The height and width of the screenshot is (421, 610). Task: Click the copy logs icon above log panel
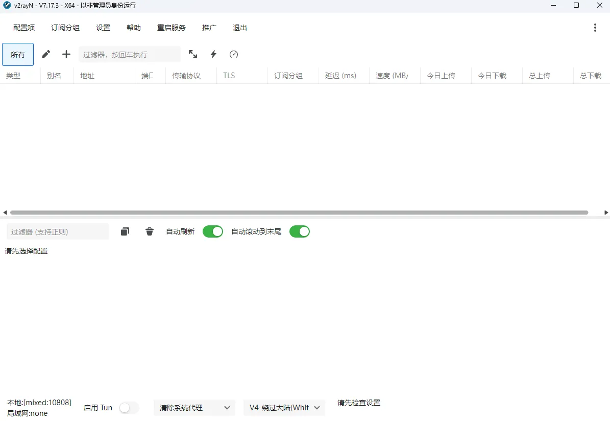(x=125, y=231)
